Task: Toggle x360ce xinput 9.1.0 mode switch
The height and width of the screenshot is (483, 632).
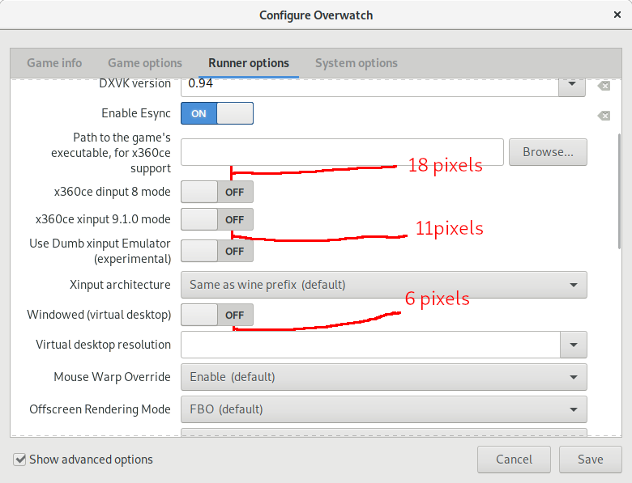Action: (217, 219)
